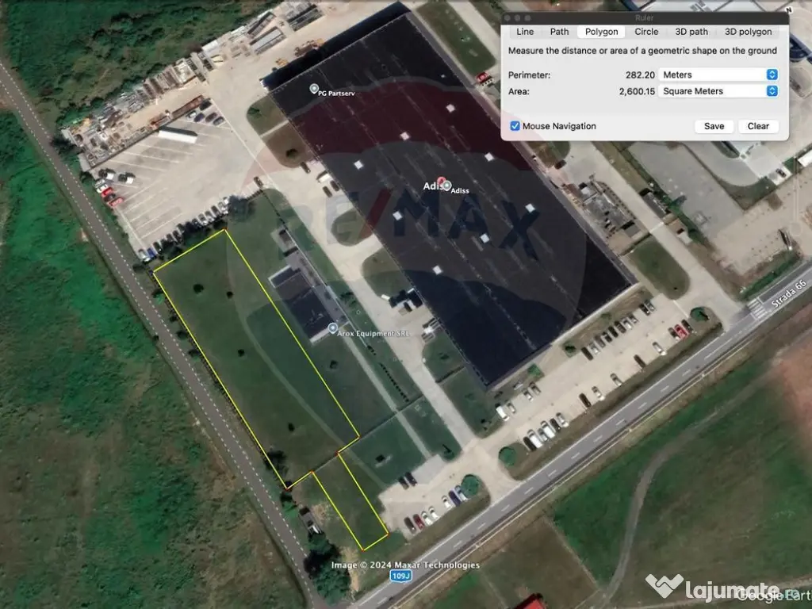Toggle the Mouse Navigation checkbox
This screenshot has height=609, width=812.
(515, 126)
